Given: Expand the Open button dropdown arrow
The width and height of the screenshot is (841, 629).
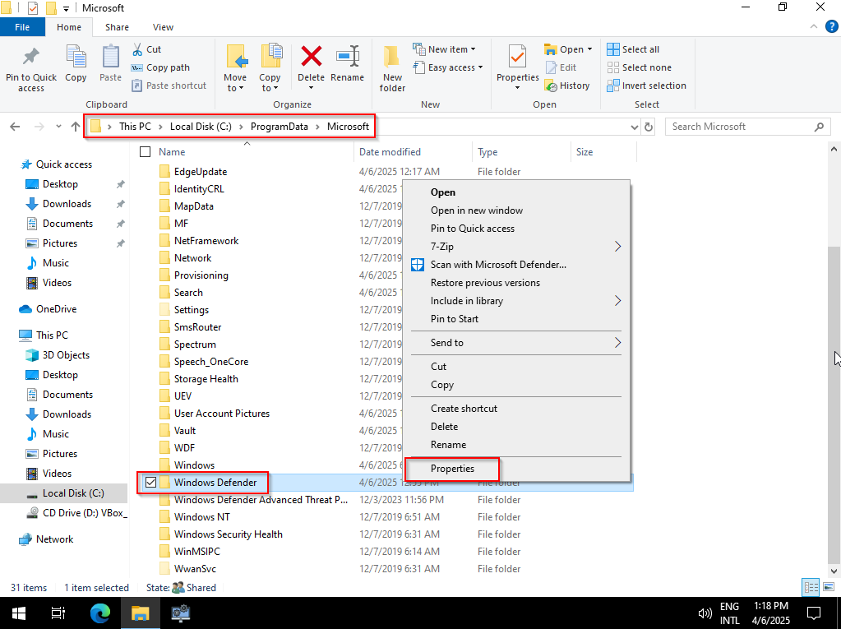Looking at the screenshot, I should tap(590, 49).
